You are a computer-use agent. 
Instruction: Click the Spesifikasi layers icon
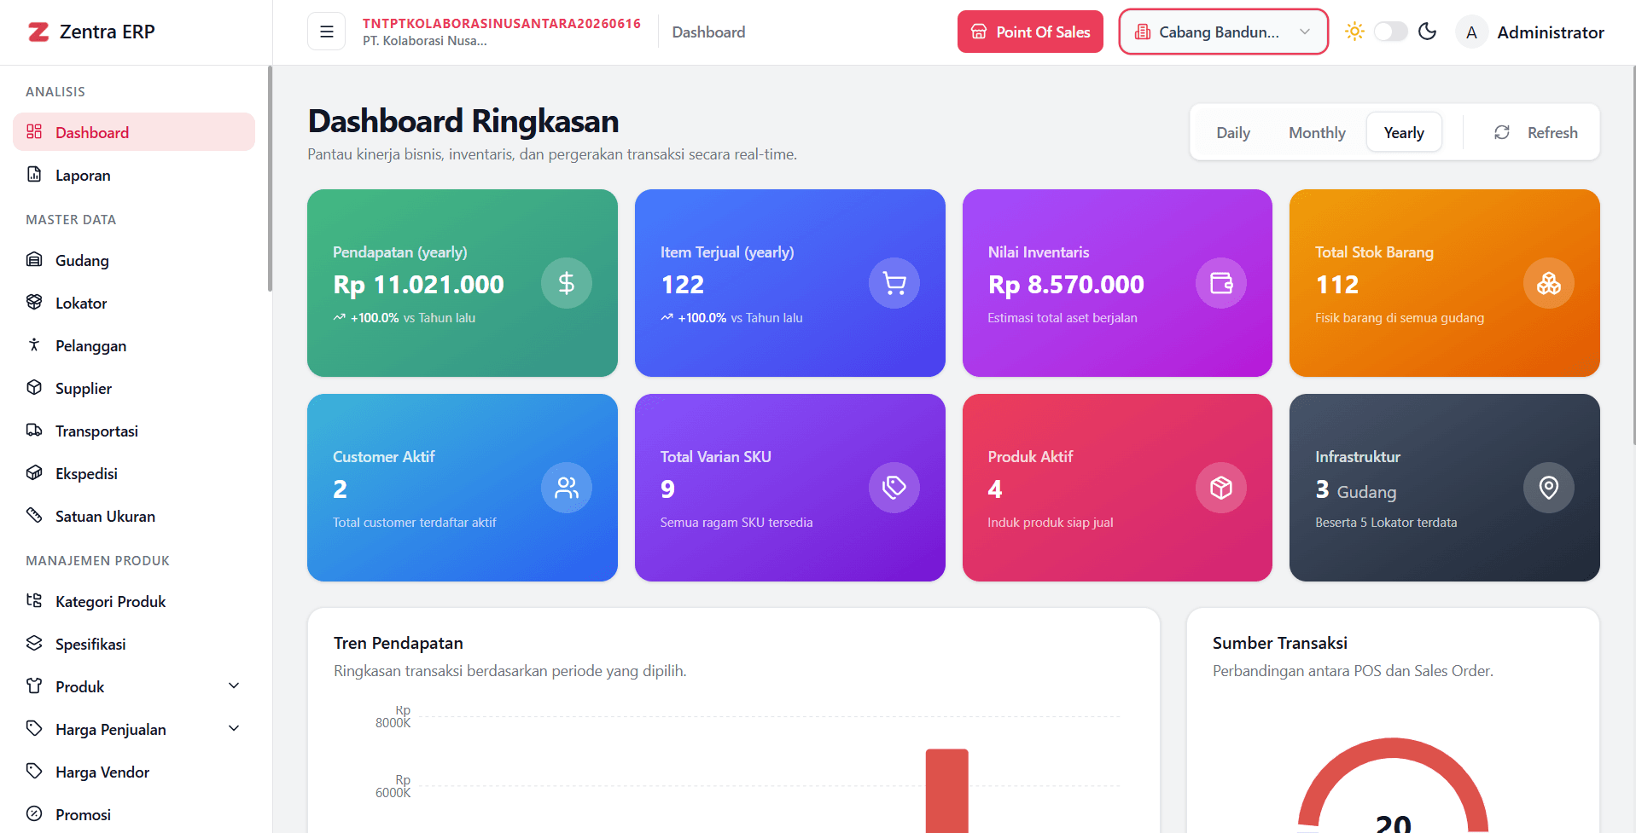pyautogui.click(x=34, y=644)
